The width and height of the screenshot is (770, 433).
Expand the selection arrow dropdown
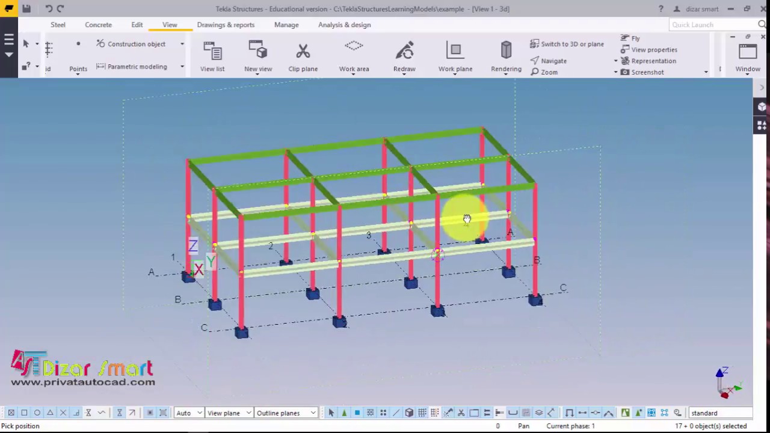point(37,44)
